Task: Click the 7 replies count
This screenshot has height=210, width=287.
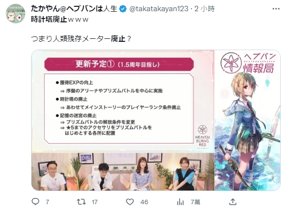Action: pyautogui.click(x=48, y=202)
